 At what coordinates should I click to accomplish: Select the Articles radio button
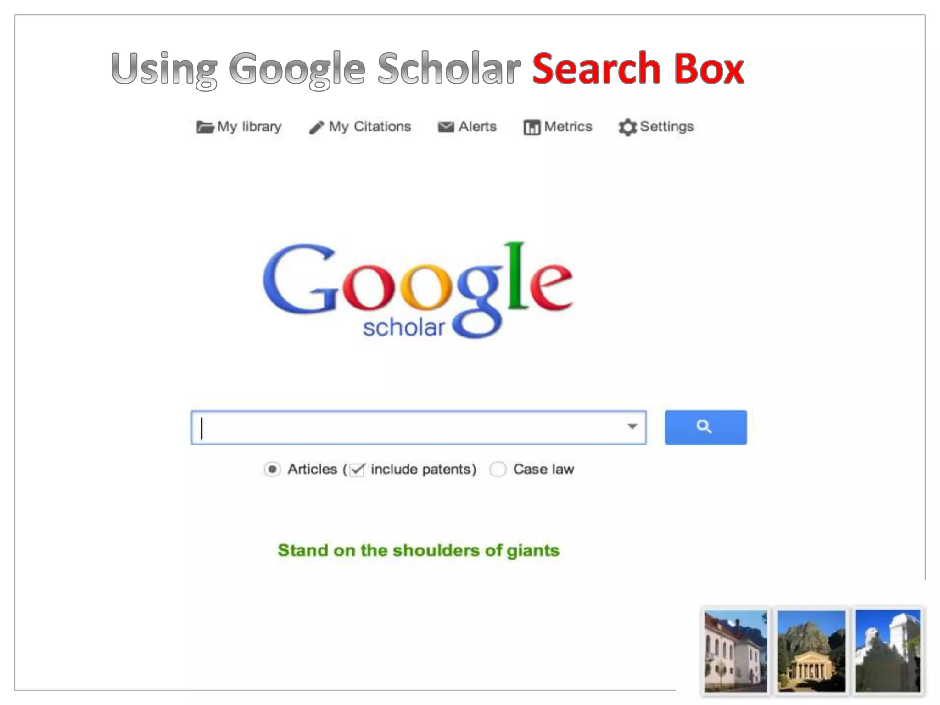272,470
